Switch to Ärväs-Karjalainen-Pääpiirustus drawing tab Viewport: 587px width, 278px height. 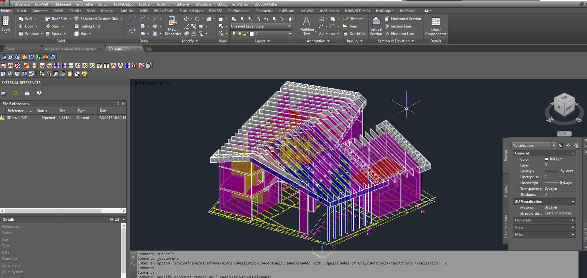coord(70,49)
